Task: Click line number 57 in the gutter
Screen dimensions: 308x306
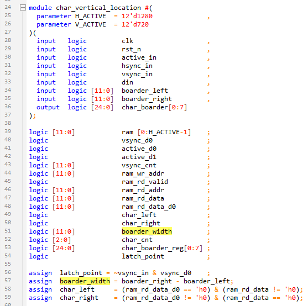Action: [x=8, y=281]
